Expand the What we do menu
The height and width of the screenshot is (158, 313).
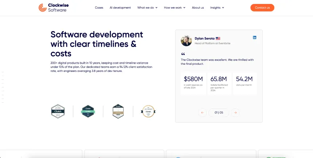click(x=147, y=8)
